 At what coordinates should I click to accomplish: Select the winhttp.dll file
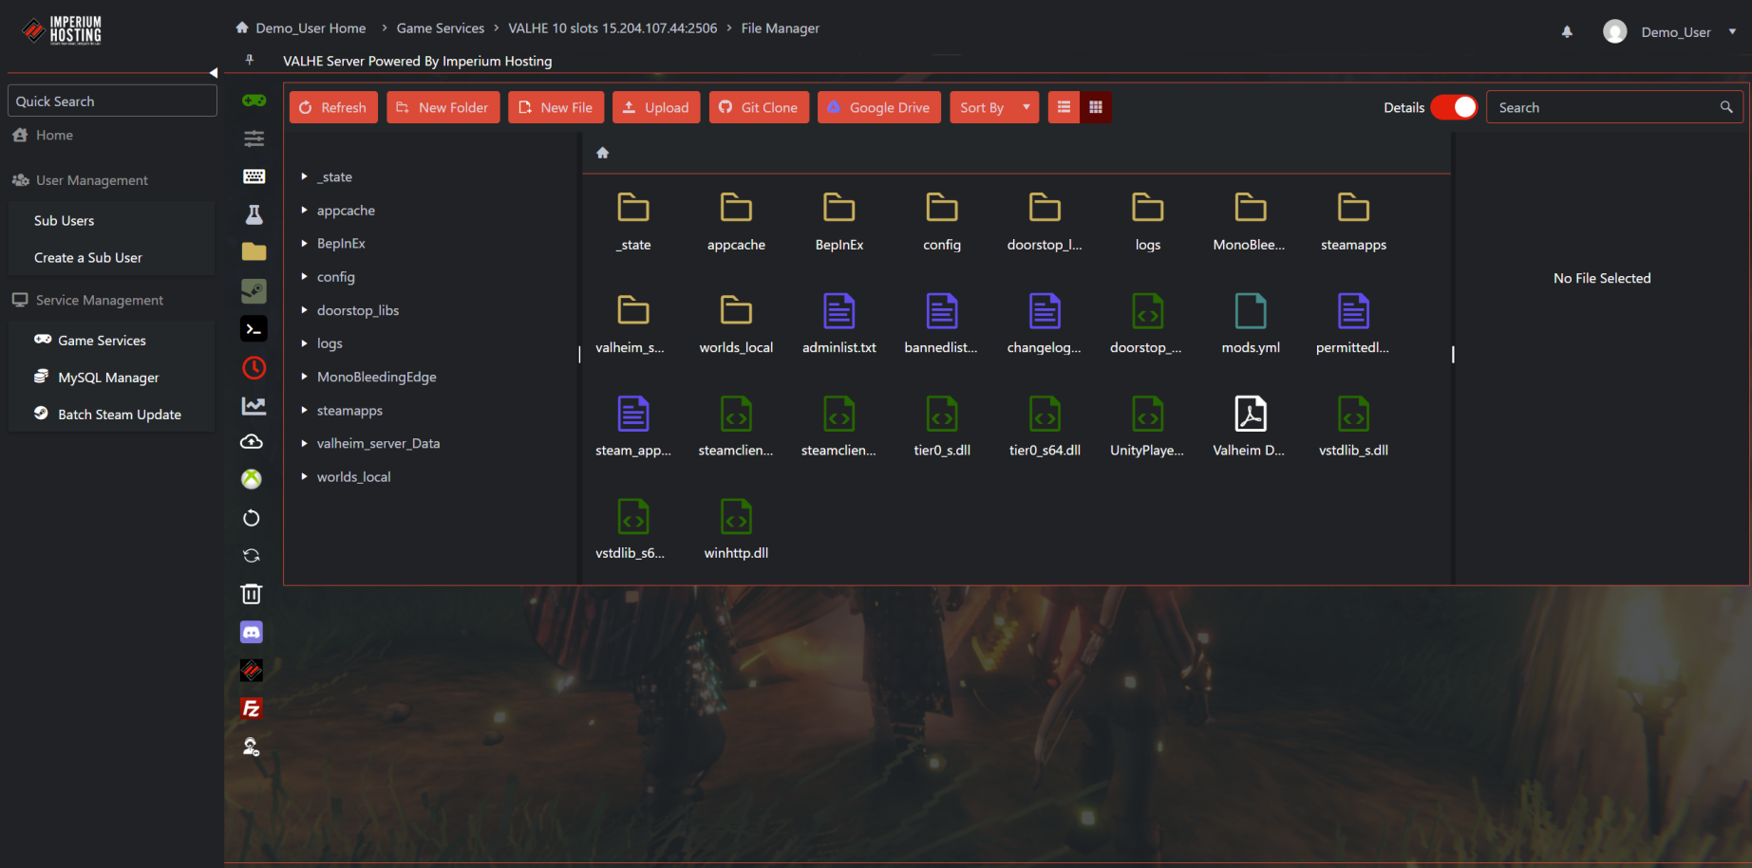(736, 529)
